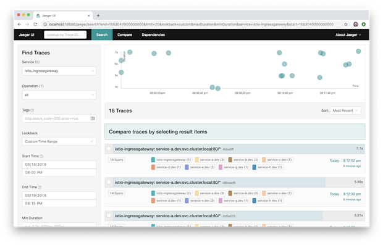Open the About Jaeger menu
The width and height of the screenshot is (383, 245).
(x=348, y=35)
